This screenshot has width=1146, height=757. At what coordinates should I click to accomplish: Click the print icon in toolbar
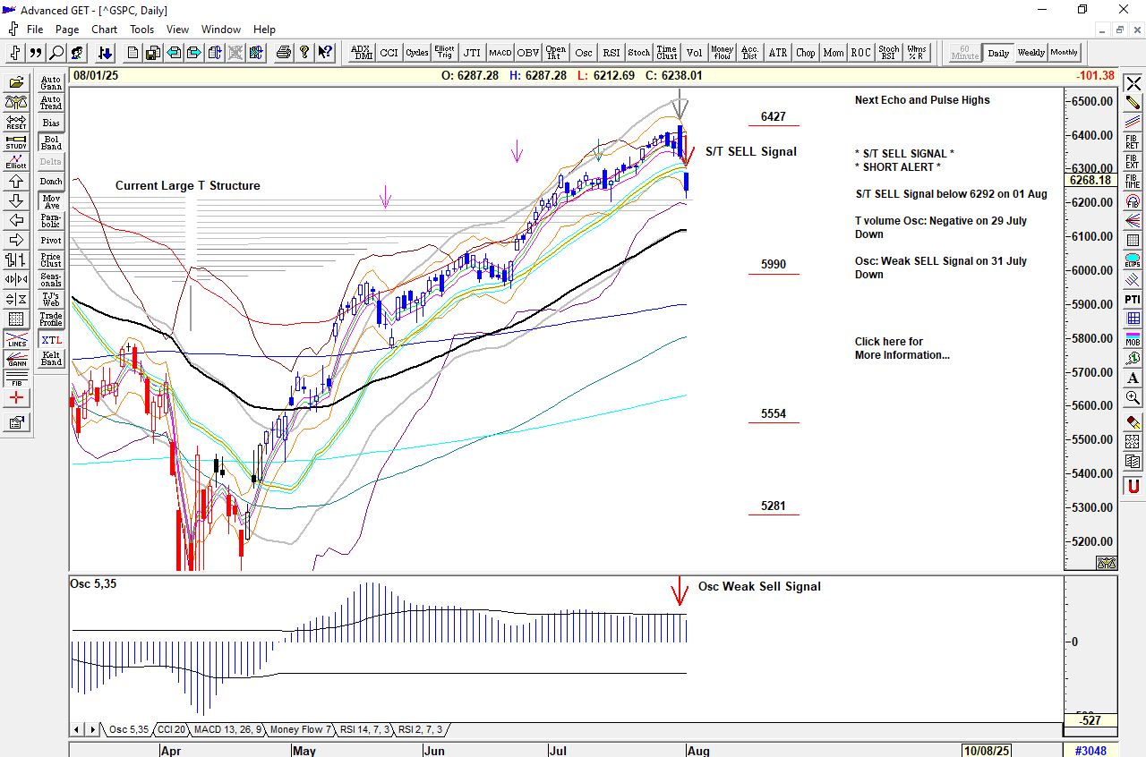click(284, 53)
